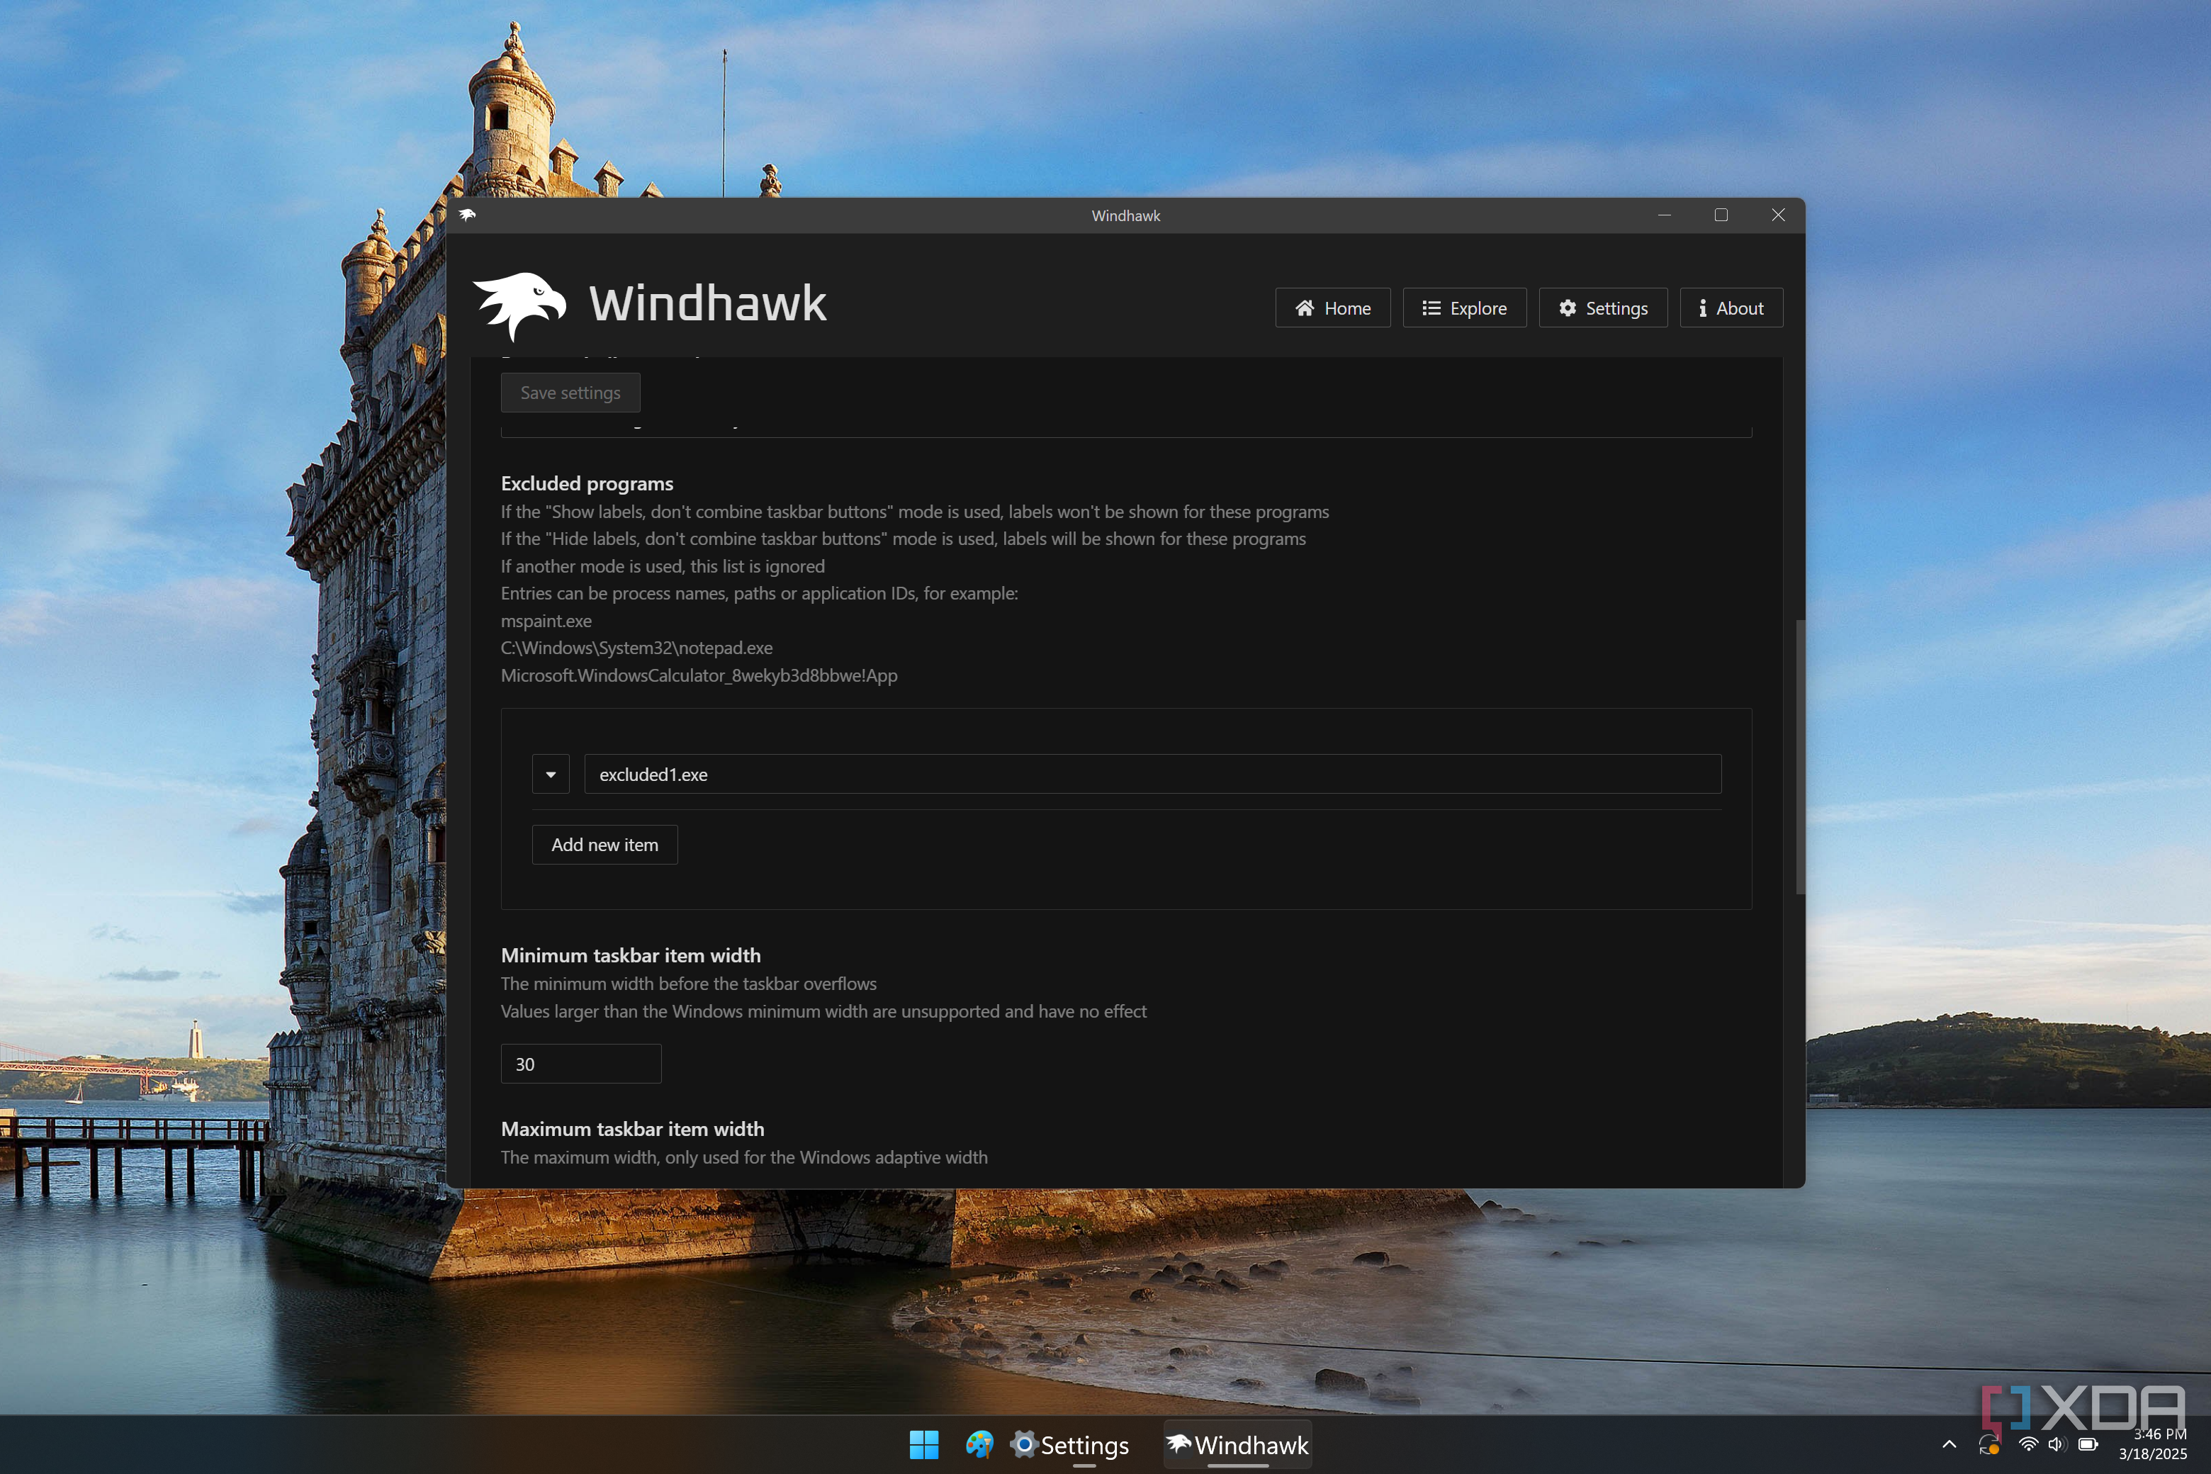This screenshot has height=1474, width=2211.
Task: Close the Windhawk window
Action: [x=1777, y=215]
